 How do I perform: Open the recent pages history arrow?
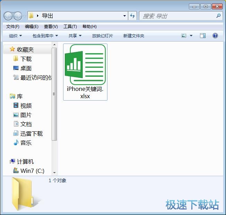(25, 16)
